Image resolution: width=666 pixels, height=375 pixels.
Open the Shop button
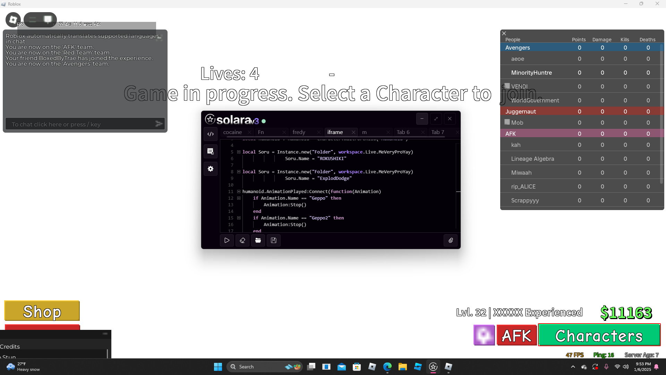coord(42,311)
